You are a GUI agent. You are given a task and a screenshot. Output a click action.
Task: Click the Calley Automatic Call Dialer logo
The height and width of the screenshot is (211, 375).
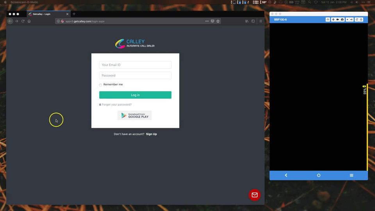coord(135,43)
